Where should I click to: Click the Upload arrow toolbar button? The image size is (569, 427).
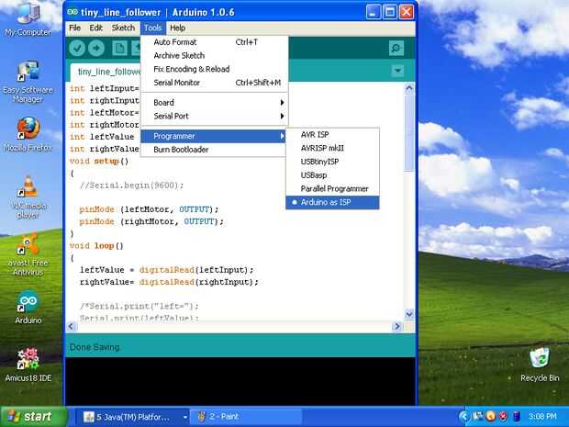(x=96, y=48)
